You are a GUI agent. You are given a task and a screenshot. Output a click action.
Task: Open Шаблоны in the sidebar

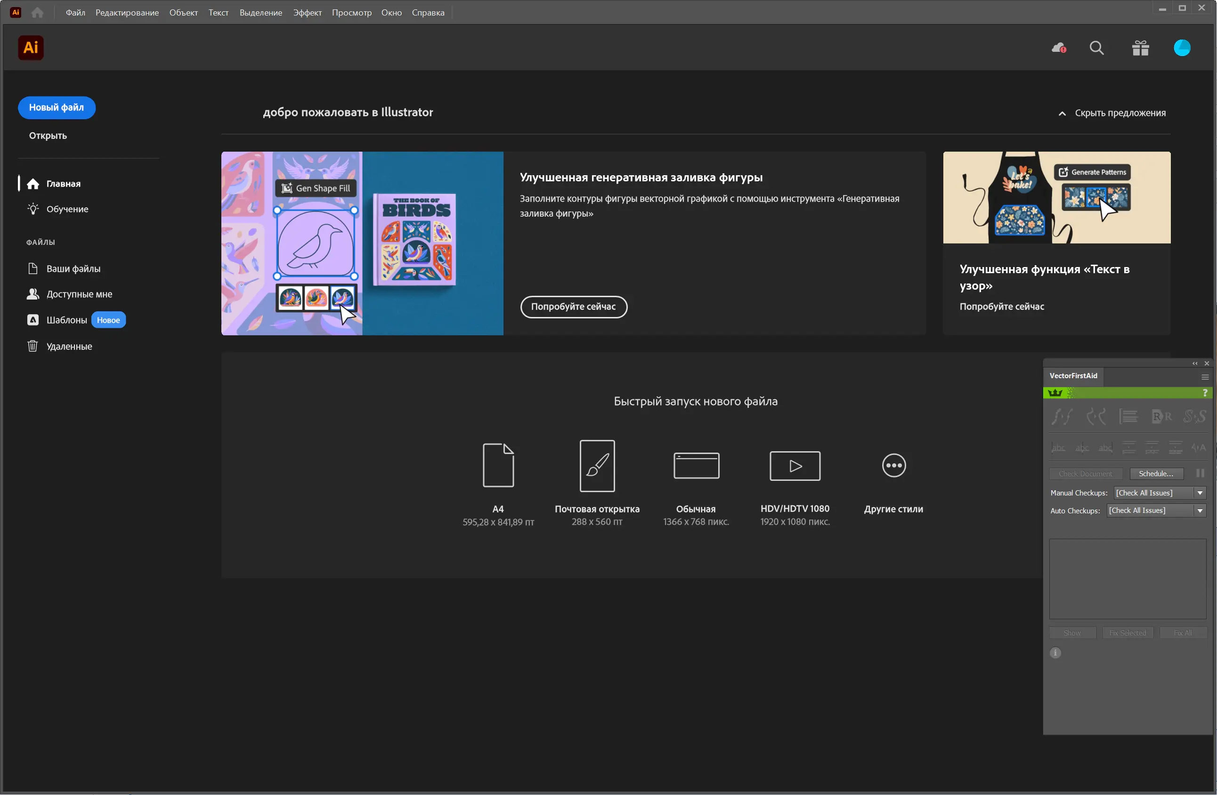[66, 320]
